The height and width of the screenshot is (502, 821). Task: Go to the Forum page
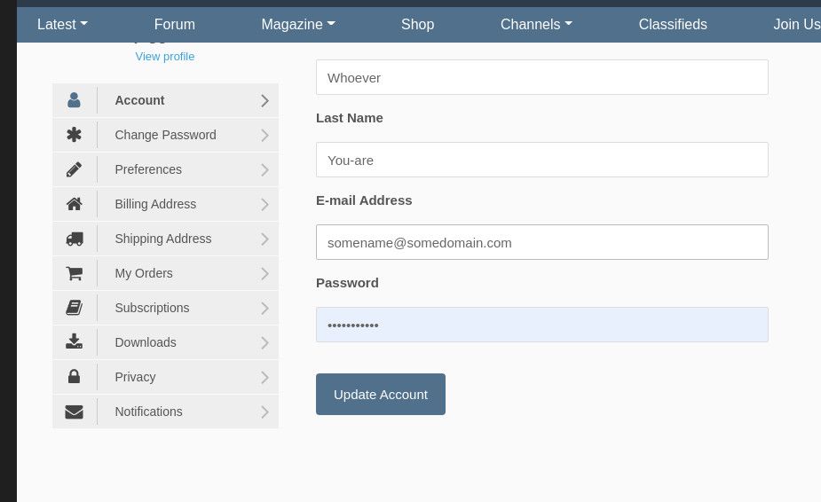(175, 25)
